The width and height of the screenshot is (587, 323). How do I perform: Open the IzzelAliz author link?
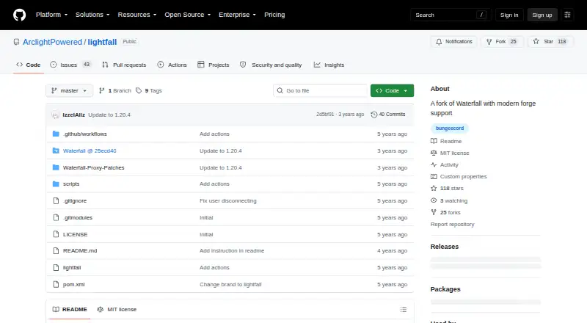click(74, 115)
